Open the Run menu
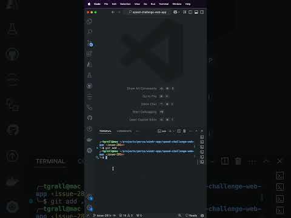The image size is (291, 218). tap(153, 4)
